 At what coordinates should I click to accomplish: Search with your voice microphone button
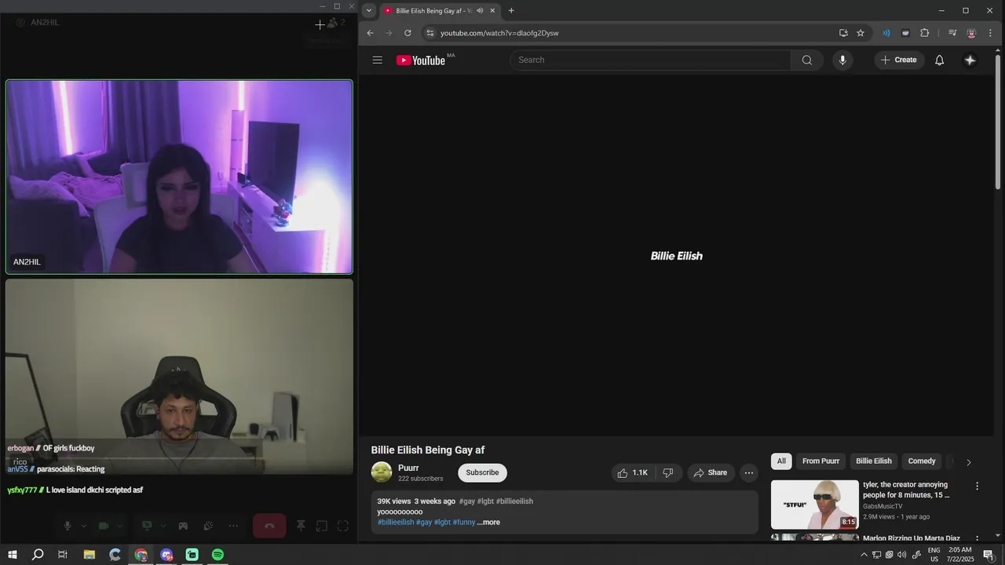(x=842, y=60)
